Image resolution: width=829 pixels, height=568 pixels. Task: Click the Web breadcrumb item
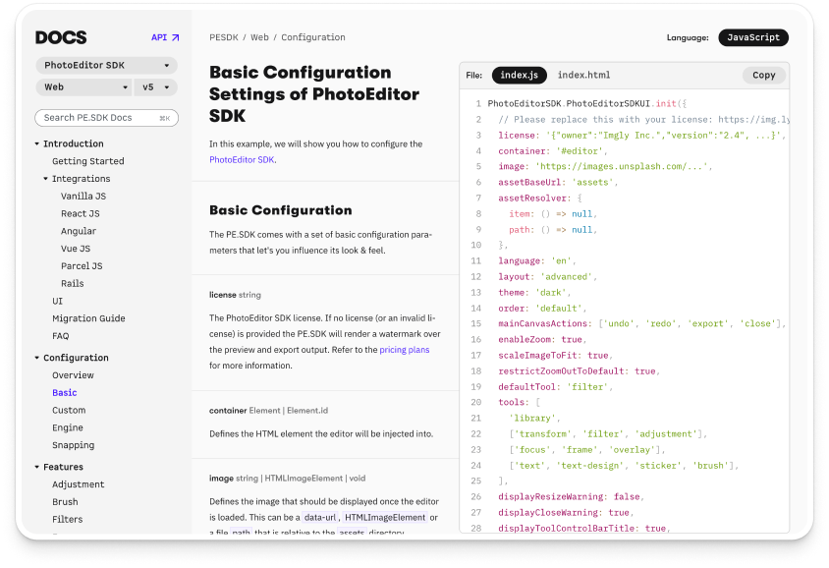click(x=259, y=37)
